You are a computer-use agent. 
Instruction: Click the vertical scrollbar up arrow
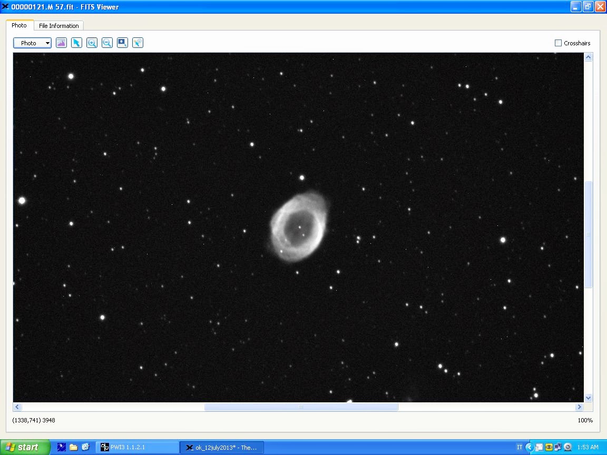click(589, 57)
